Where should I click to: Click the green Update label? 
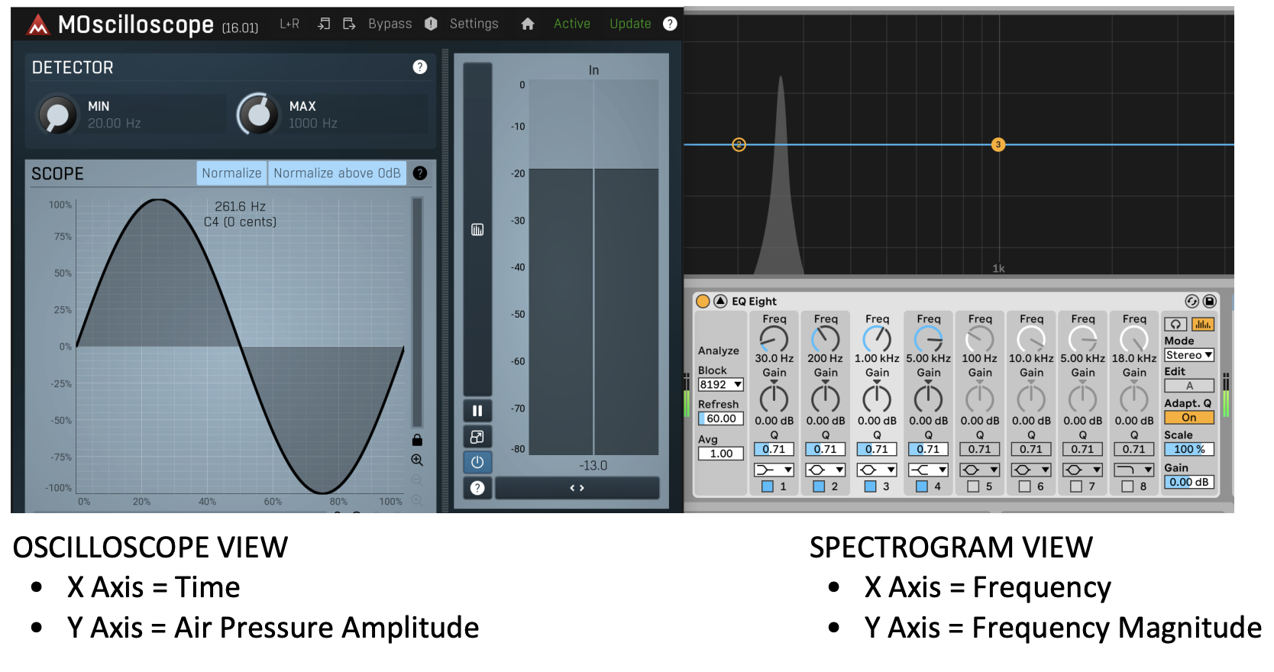tap(630, 24)
